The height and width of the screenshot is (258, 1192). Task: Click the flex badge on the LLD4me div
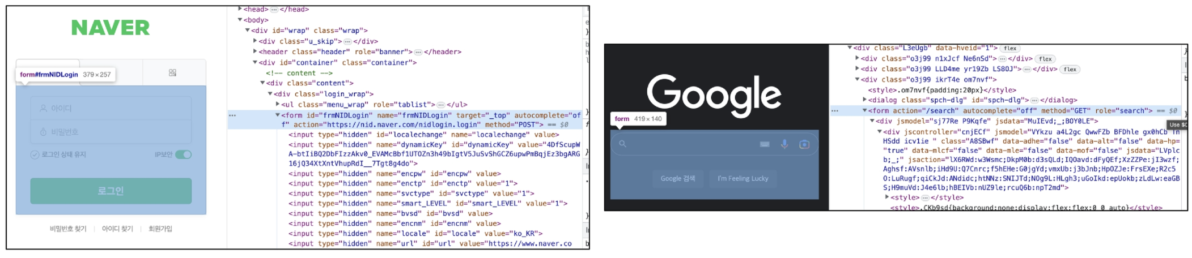1070,70
